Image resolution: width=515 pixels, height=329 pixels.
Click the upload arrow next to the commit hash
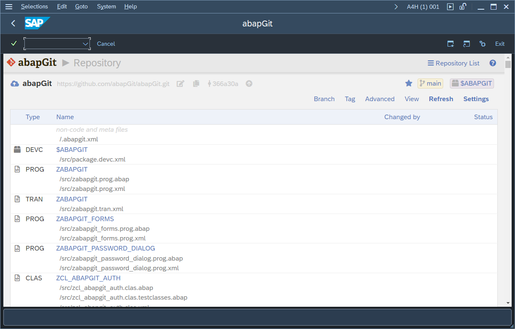[249, 84]
